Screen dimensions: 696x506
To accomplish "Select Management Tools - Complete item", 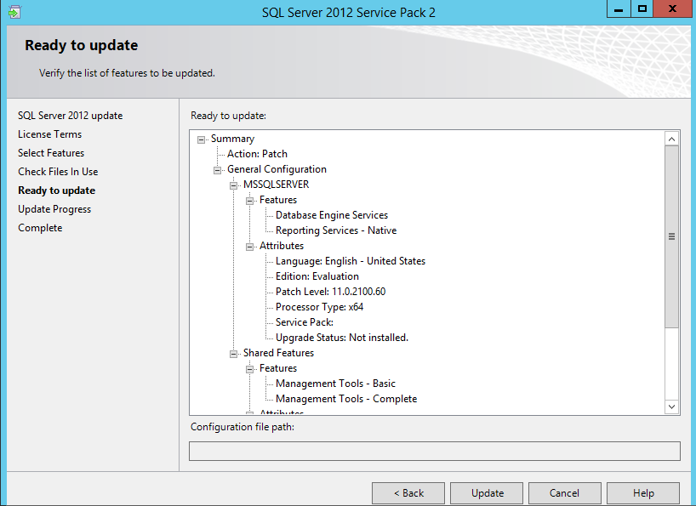I will (345, 399).
